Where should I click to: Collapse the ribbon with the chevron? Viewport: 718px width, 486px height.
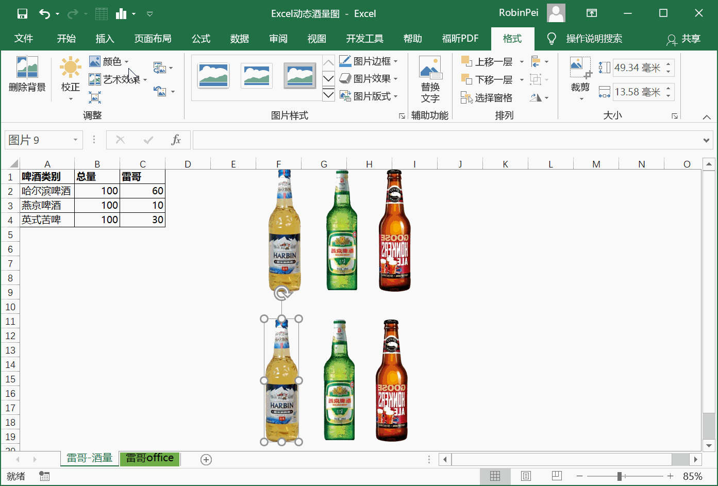click(707, 117)
